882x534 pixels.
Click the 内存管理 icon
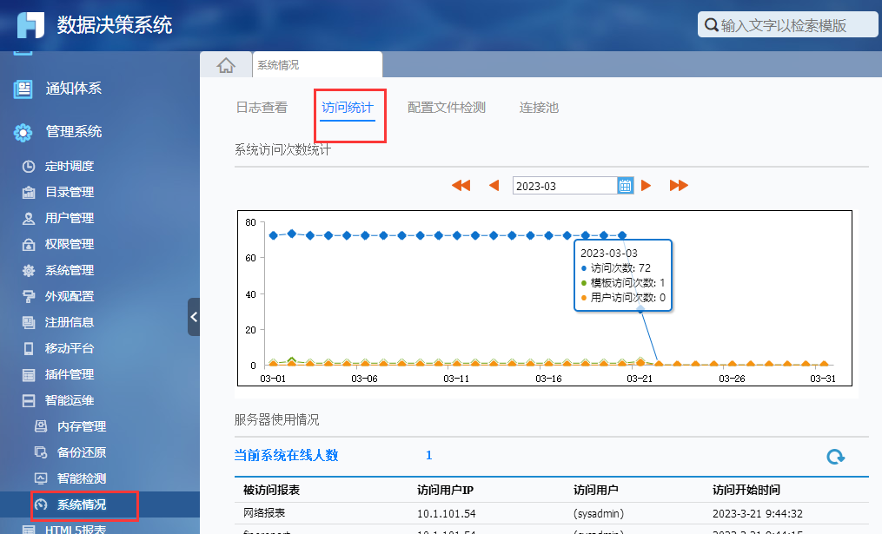pyautogui.click(x=41, y=426)
